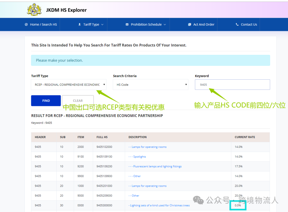This screenshot has width=288, height=212.
Task: Select full HS code 9405109200
Action: click(x=104, y=166)
